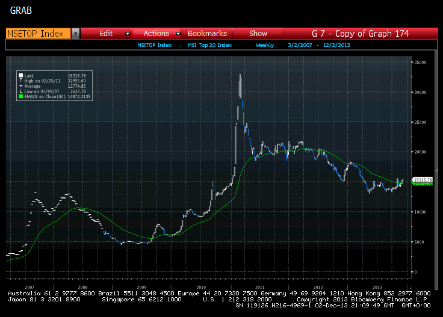This screenshot has width=443, height=317.
Task: Click the green EMAVG value tag on axis
Action: point(423,184)
